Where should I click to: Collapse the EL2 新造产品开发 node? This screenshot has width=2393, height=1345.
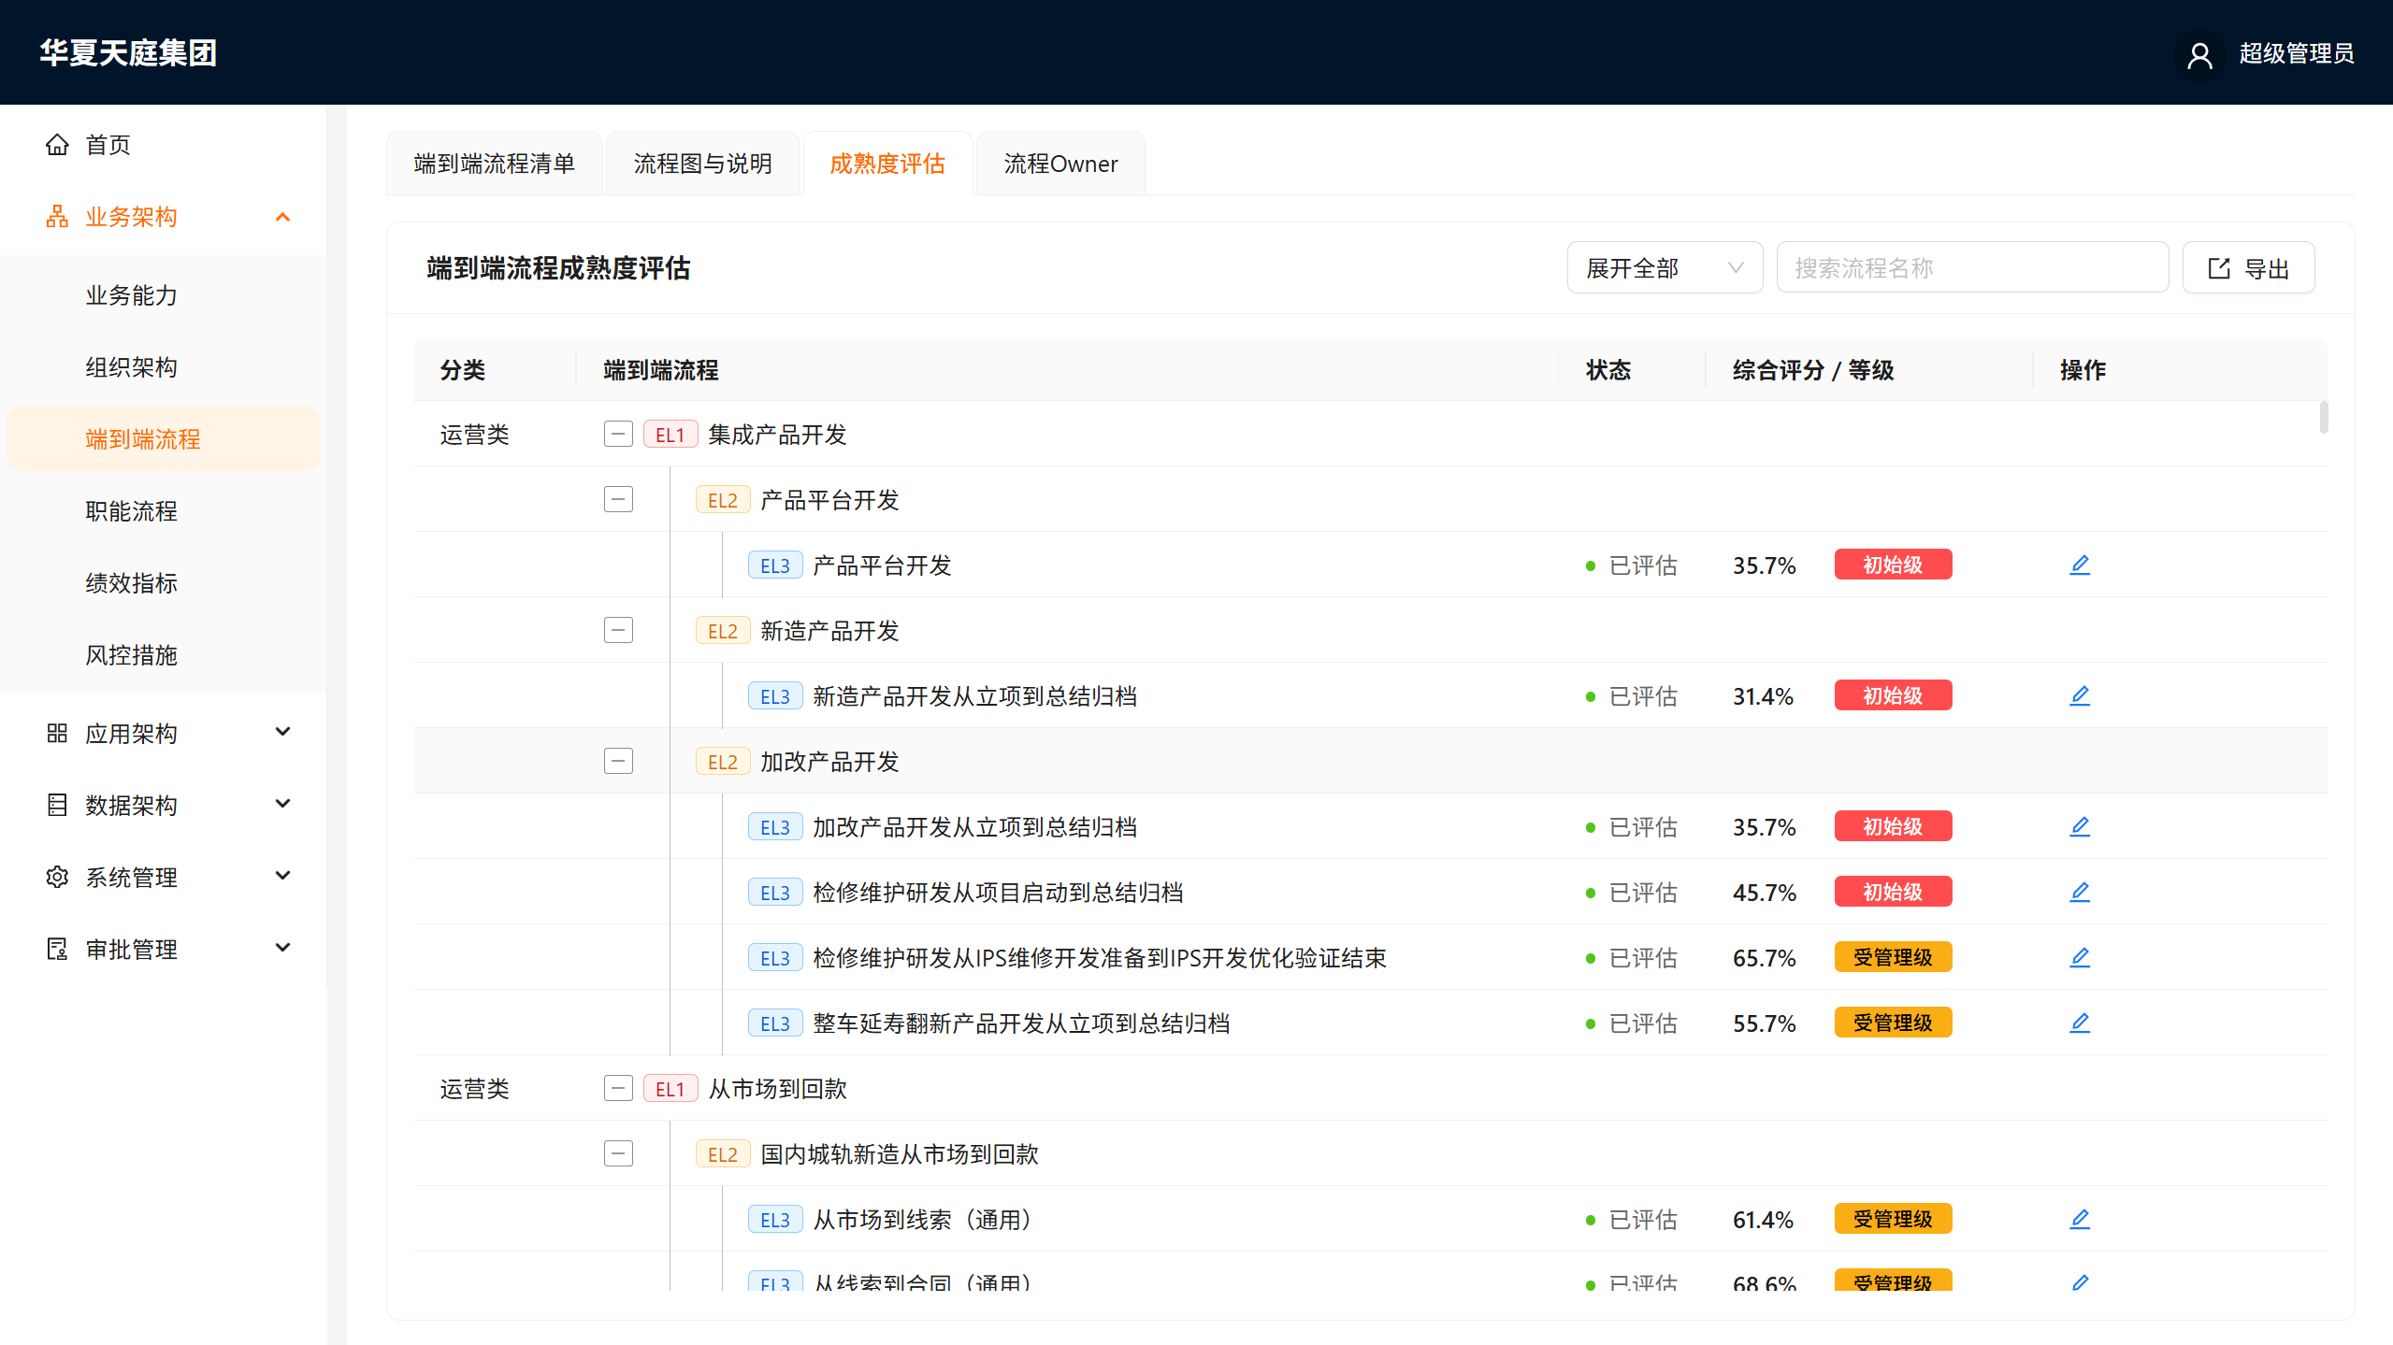coord(618,630)
